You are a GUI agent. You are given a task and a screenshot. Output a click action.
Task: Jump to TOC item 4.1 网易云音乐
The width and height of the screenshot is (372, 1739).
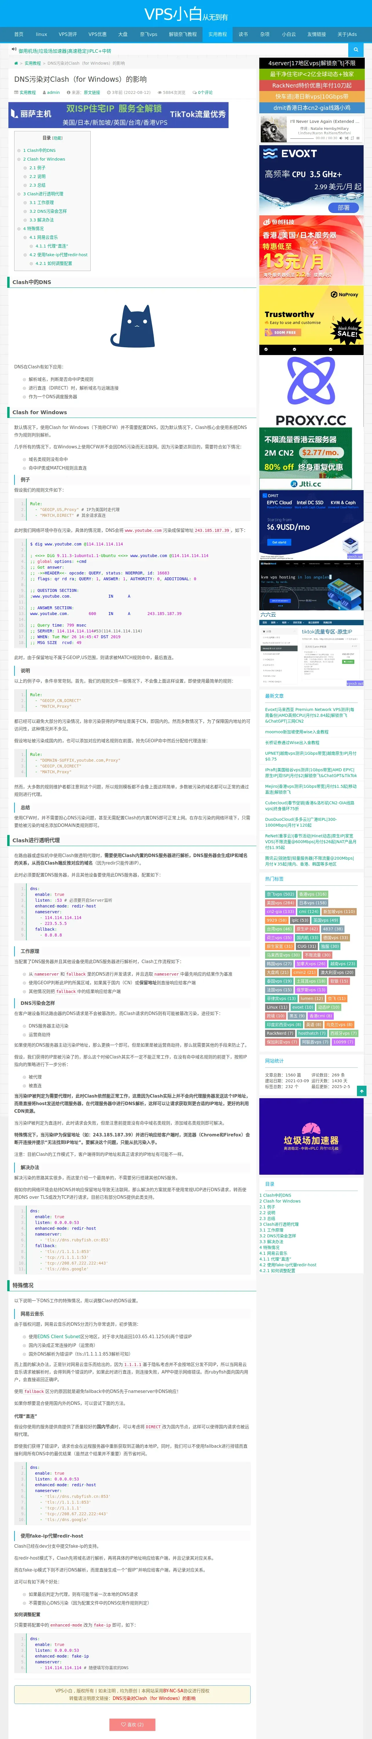(44, 238)
